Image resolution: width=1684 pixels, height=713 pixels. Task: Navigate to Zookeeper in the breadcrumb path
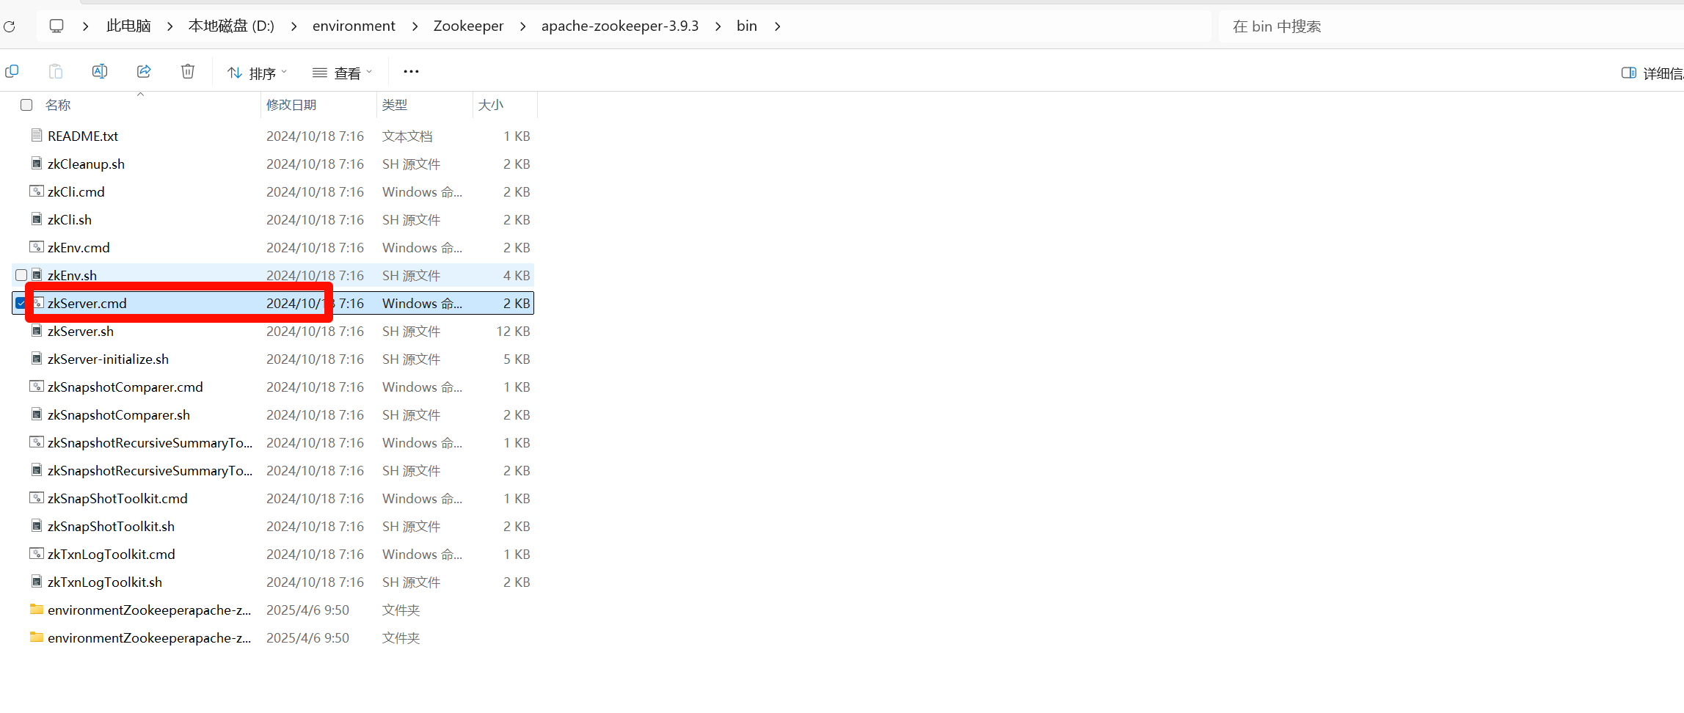[x=468, y=26]
